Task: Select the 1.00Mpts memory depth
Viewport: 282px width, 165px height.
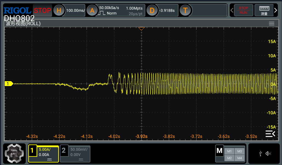Action: (x=134, y=8)
